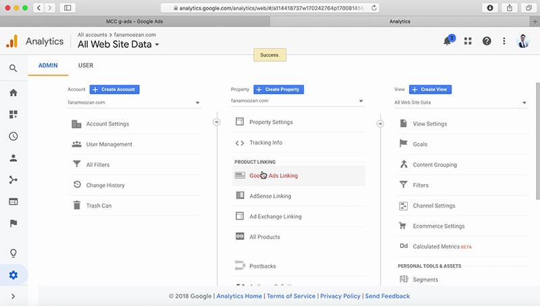Switch to MCC g-ads Google Ads tab
This screenshot has width=540, height=306.
(134, 22)
